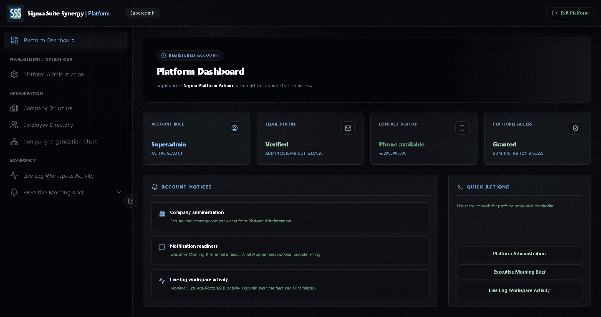Click the Registered Account badge
This screenshot has width=601, height=317.
190,55
